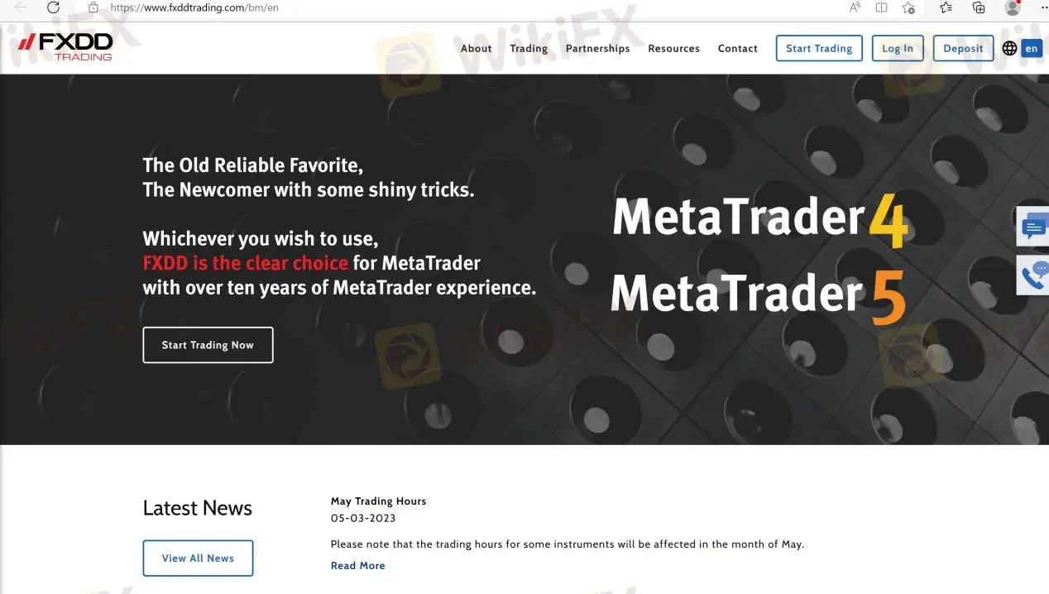Image resolution: width=1049 pixels, height=594 pixels.
Task: Open the live chat bubble icon
Action: (x=1032, y=226)
